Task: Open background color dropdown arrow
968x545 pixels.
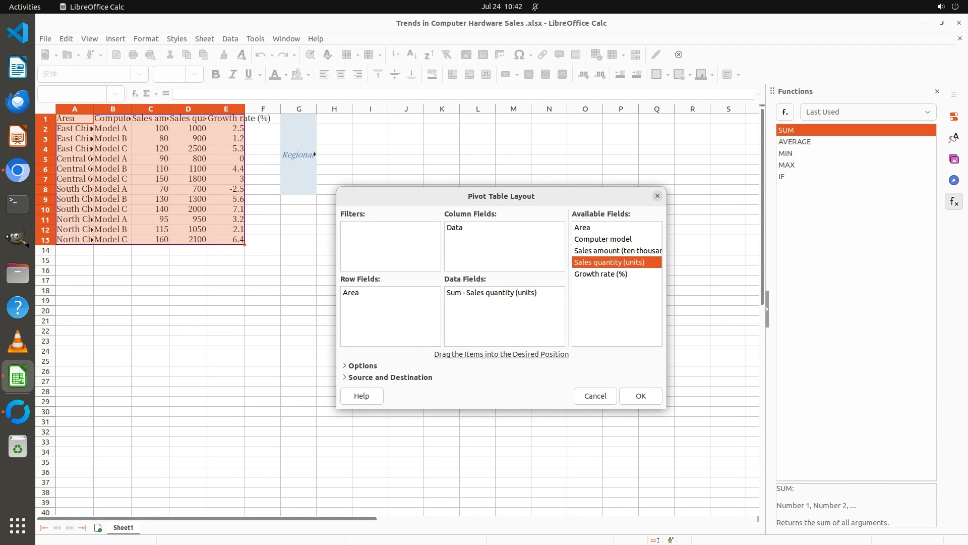Action: coord(309,75)
